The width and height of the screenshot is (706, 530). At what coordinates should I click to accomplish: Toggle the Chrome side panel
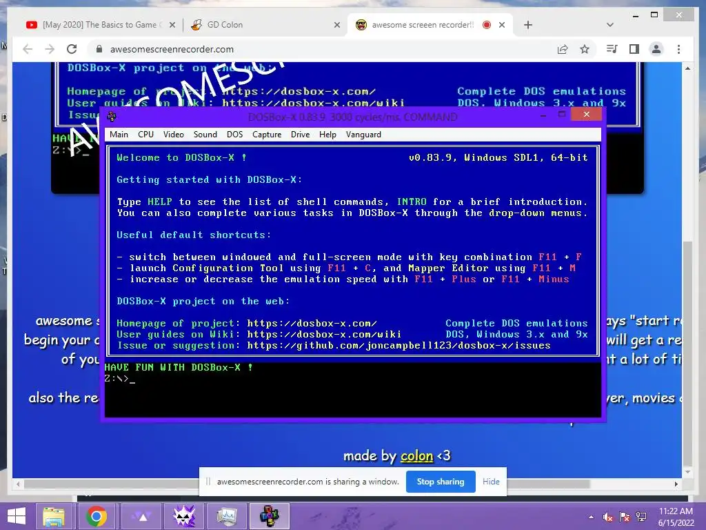pos(634,49)
